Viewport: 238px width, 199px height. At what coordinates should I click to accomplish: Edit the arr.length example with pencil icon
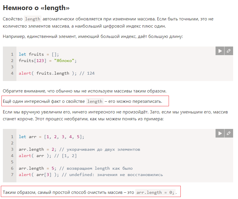[x=229, y=133]
